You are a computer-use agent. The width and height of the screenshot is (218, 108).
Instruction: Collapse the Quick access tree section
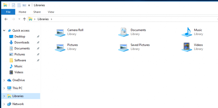[4, 31]
